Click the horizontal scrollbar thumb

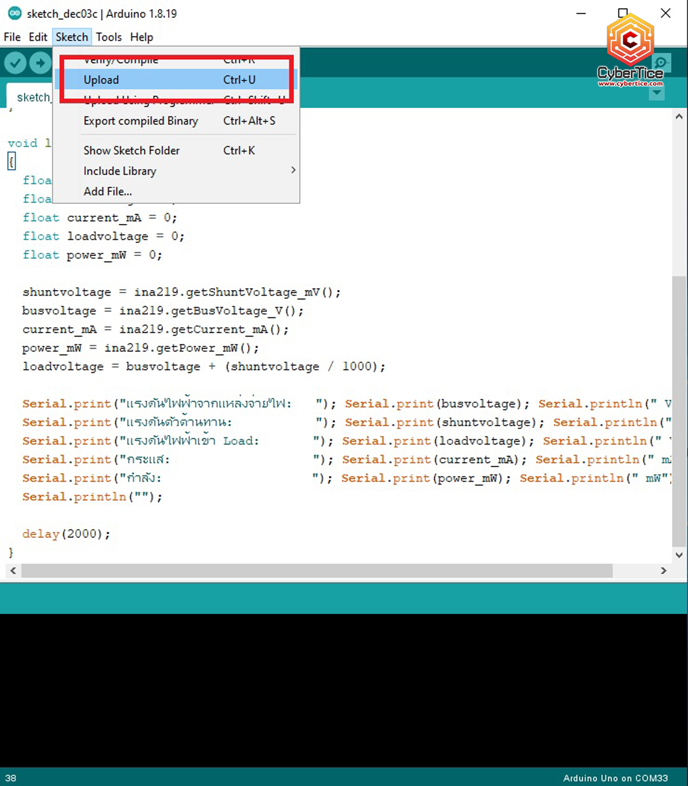pyautogui.click(x=316, y=570)
